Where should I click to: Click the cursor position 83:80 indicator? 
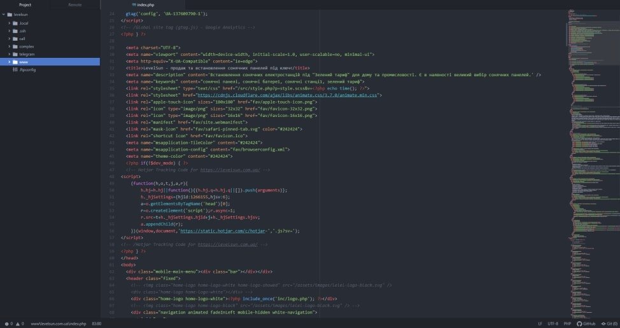(97, 324)
